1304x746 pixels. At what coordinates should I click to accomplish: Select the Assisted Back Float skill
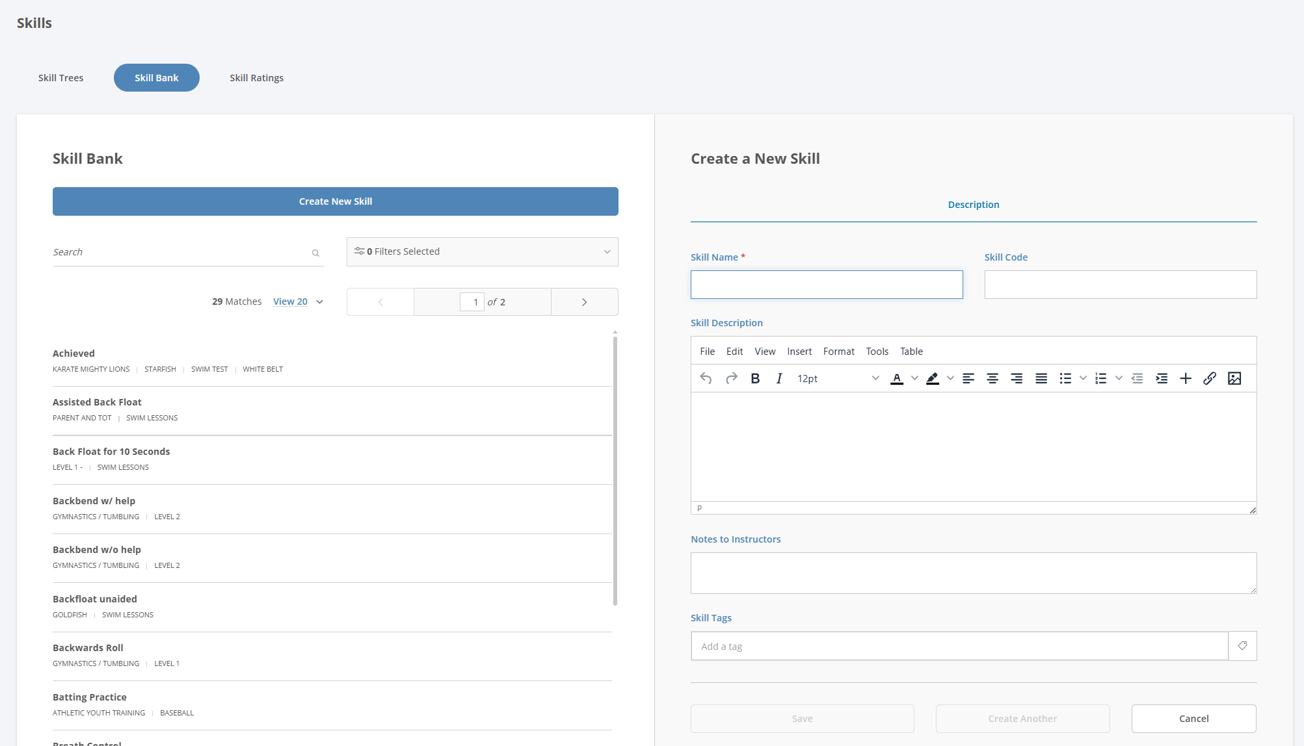click(x=332, y=411)
